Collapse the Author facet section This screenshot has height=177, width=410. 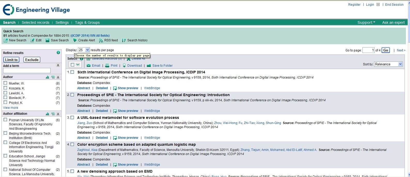tap(58, 77)
